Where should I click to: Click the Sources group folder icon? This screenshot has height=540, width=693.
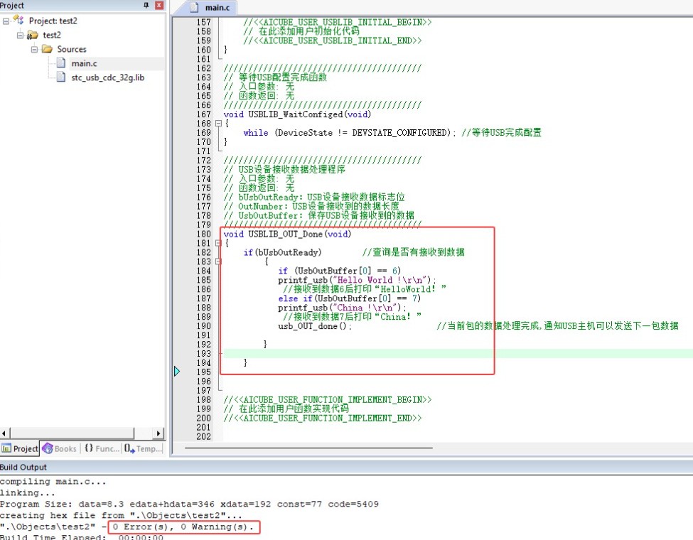[x=47, y=49]
